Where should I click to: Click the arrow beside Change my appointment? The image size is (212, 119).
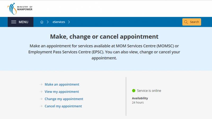click(x=41, y=99)
